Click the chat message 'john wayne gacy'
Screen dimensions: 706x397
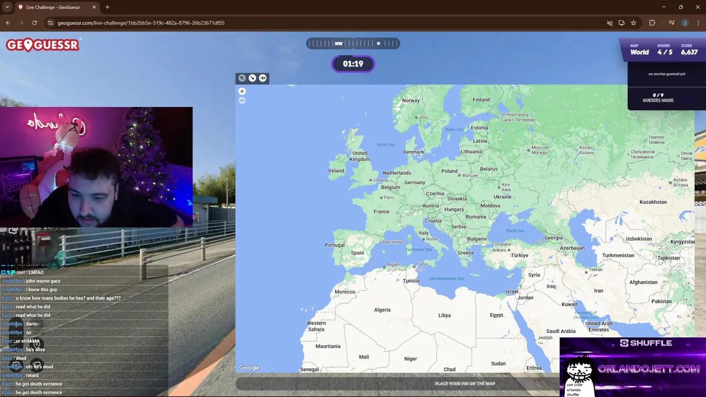tap(43, 281)
